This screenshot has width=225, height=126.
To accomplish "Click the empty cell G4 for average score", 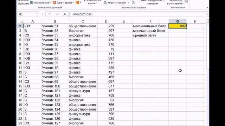I will [178, 35].
